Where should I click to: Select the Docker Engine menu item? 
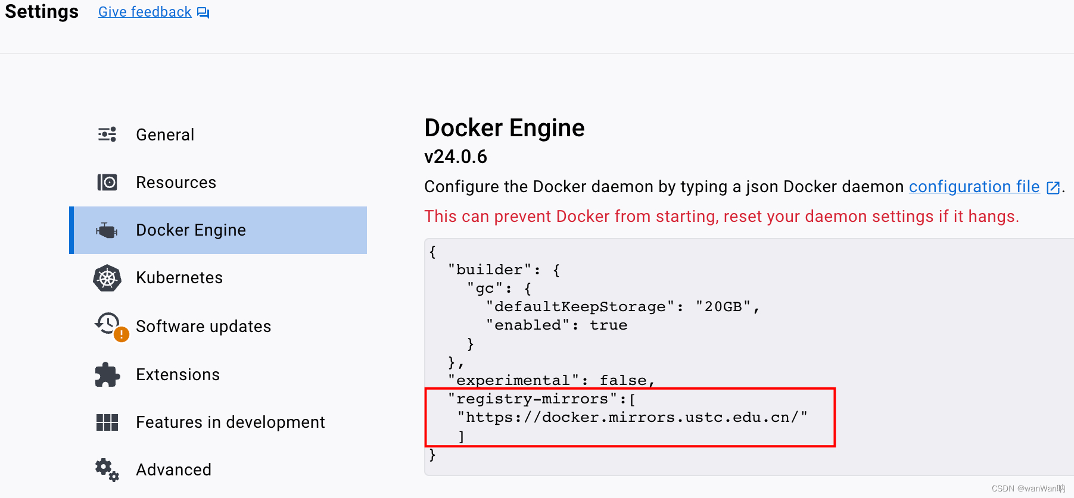(x=218, y=230)
